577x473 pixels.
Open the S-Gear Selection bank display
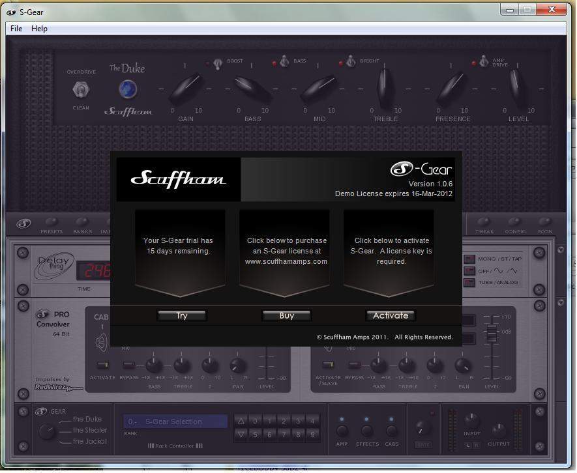(x=175, y=422)
